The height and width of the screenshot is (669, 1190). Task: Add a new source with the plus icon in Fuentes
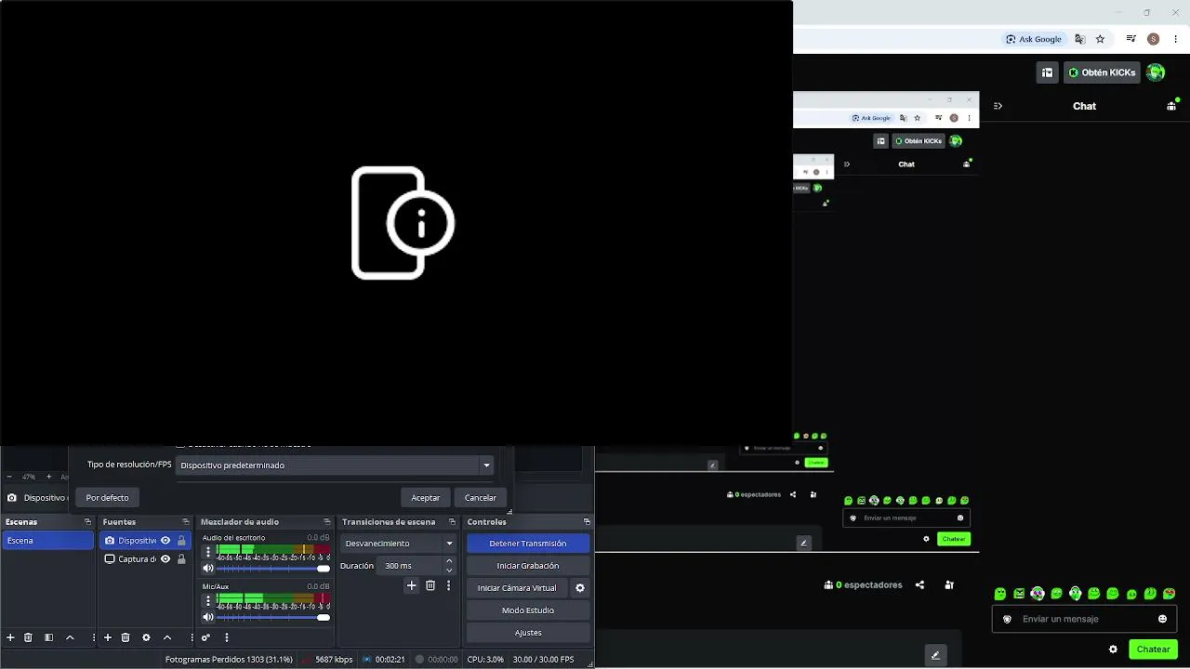(x=108, y=637)
